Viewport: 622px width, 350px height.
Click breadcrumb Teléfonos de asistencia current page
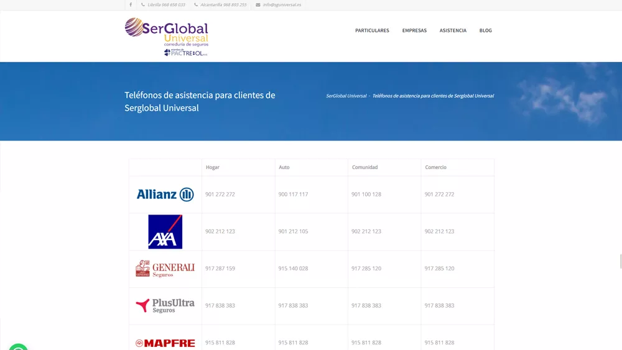[x=433, y=96]
